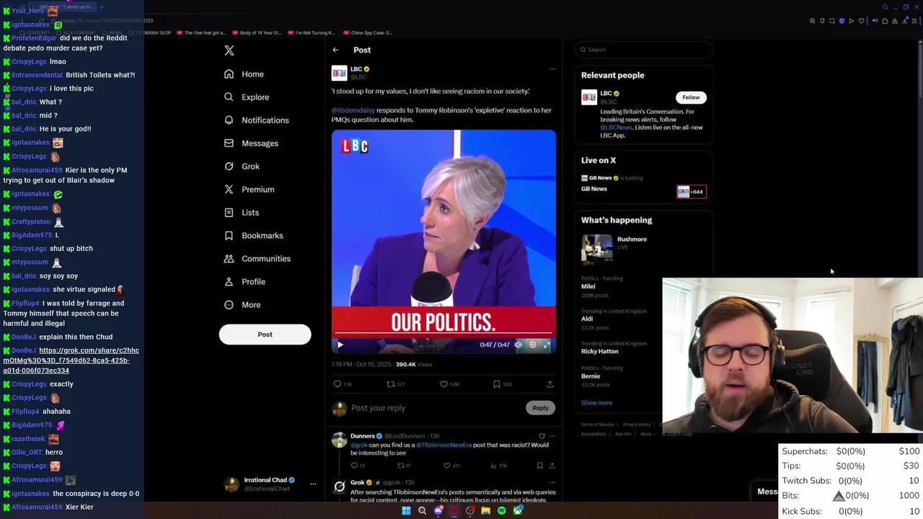Open Messages in the X sidebar

(251, 143)
